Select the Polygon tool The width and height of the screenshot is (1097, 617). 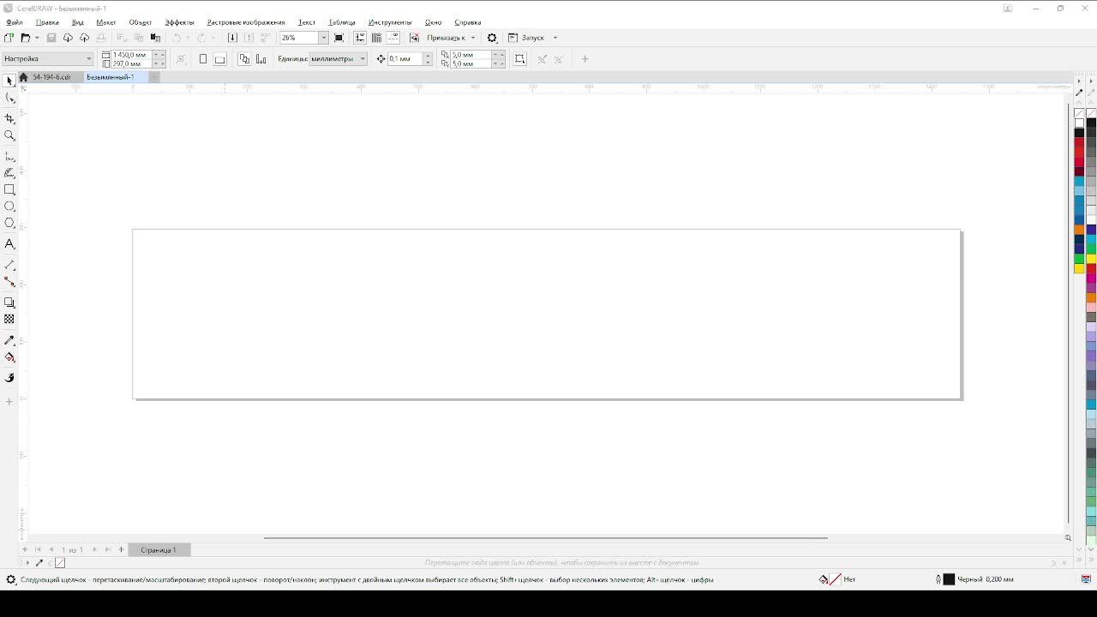[9, 223]
